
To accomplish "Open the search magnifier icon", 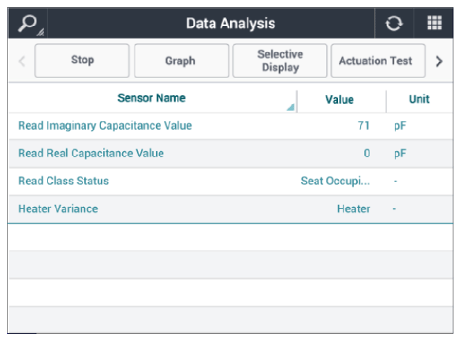I will pyautogui.click(x=28, y=24).
